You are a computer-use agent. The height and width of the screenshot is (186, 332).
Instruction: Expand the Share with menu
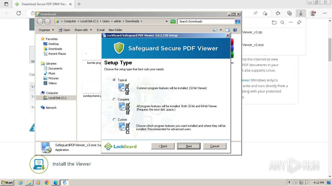pyautogui.click(x=83, y=30)
